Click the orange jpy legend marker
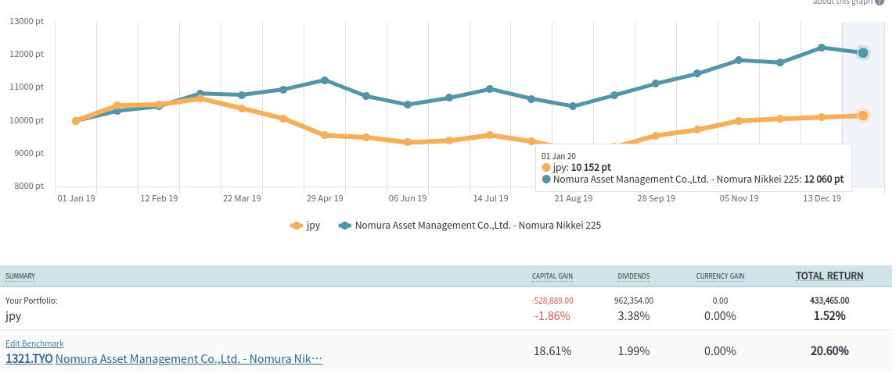 (x=297, y=226)
